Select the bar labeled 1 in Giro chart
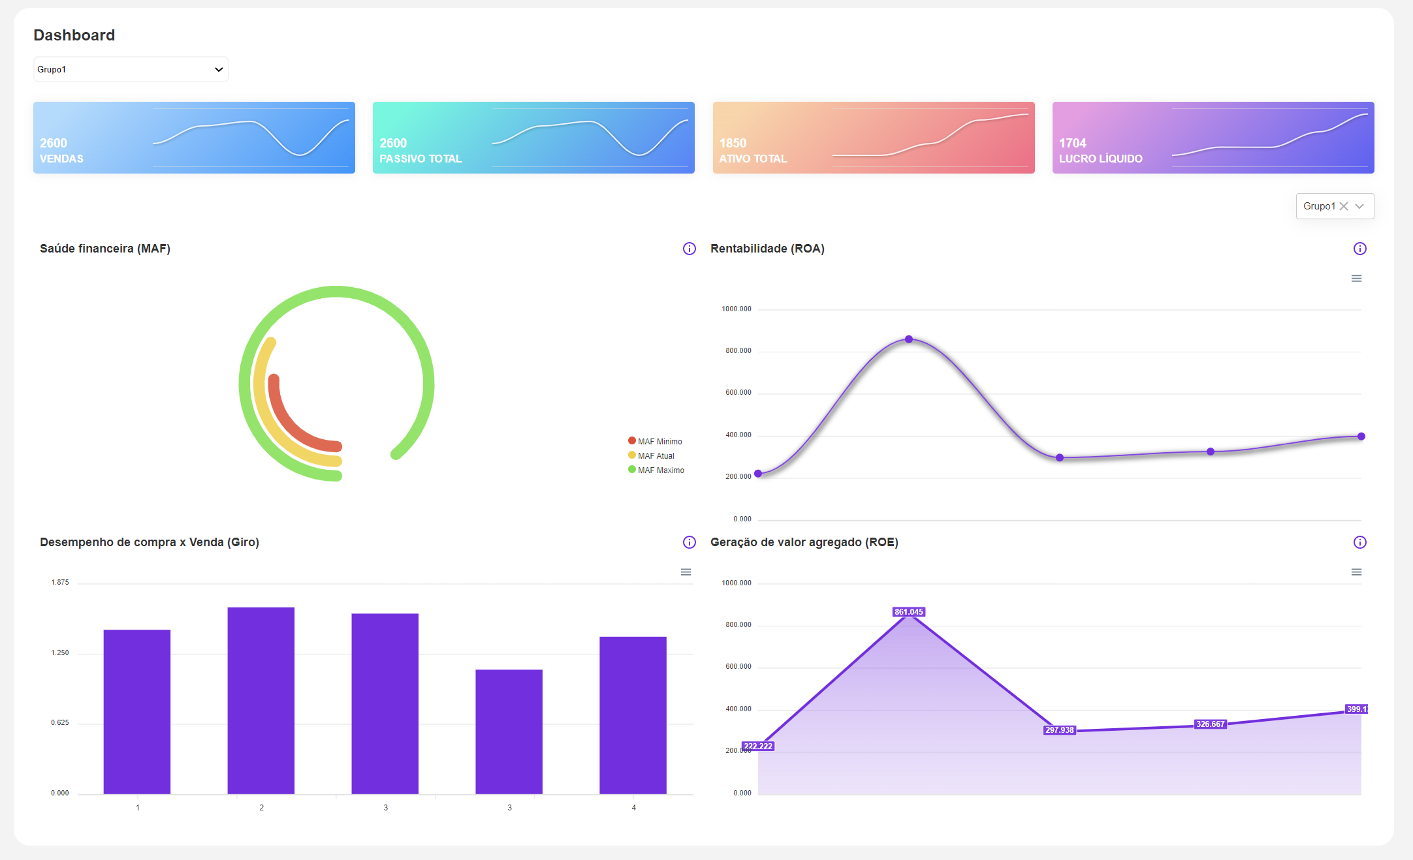1413x860 pixels. [x=137, y=712]
